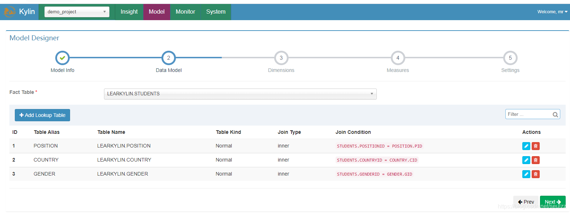Click the Model Designer heading
Screen dimensions: 570x213
coord(34,38)
